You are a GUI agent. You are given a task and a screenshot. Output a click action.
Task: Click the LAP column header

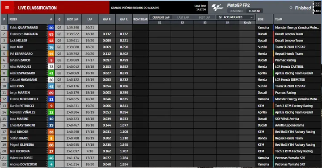(x=90, y=19)
